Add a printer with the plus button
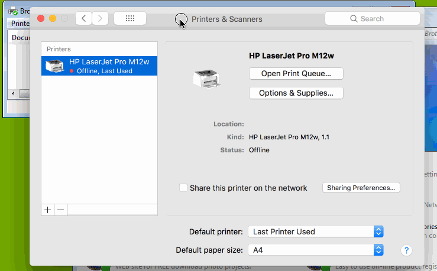This screenshot has height=271, width=437. coord(48,210)
